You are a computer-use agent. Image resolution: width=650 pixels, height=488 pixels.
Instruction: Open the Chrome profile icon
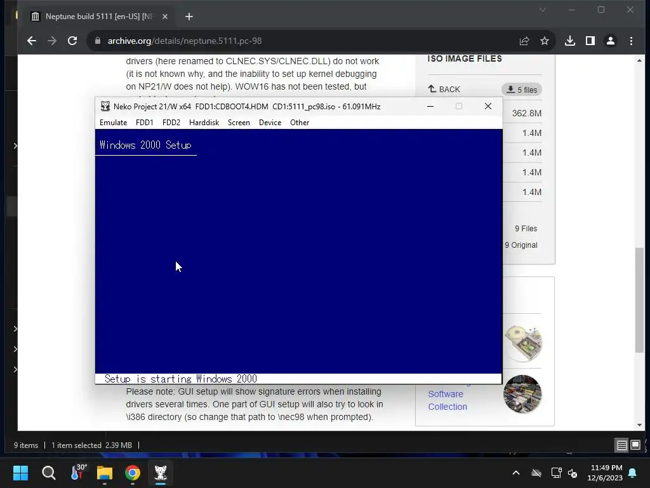click(x=611, y=41)
